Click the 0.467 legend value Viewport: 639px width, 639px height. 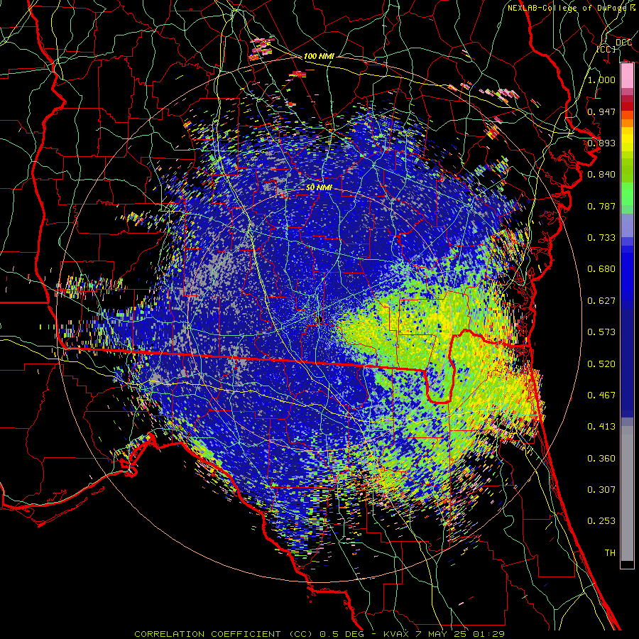pyautogui.click(x=601, y=395)
